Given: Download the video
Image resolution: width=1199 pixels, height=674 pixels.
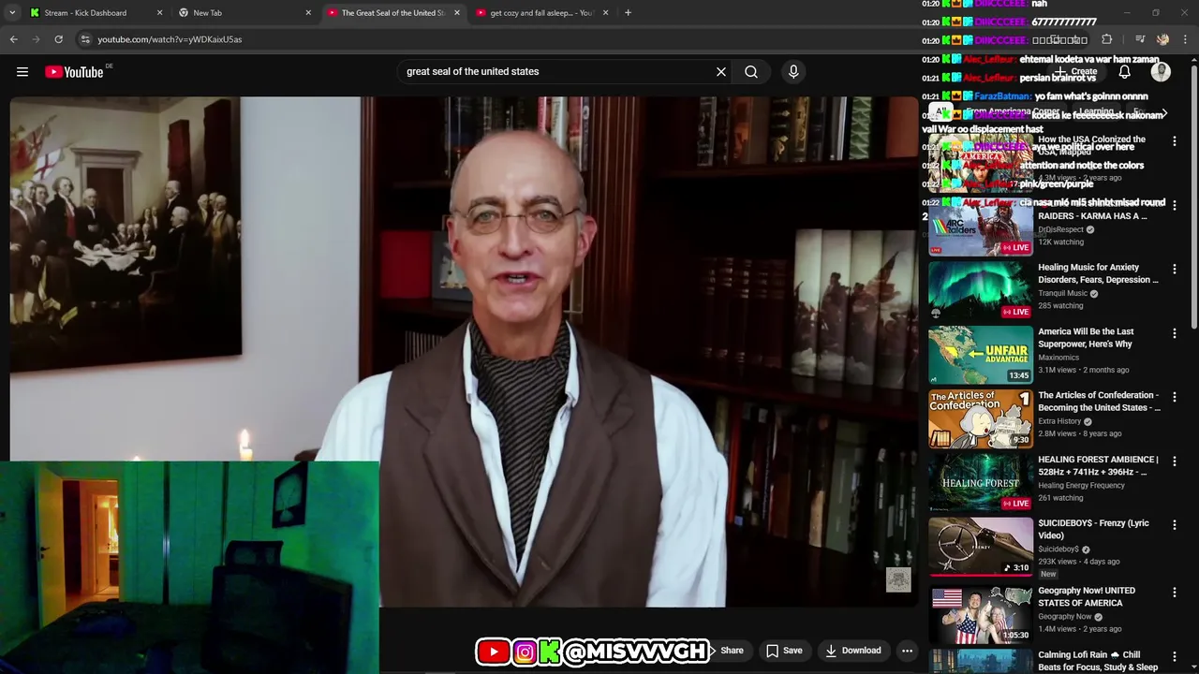Looking at the screenshot, I should coord(852,651).
